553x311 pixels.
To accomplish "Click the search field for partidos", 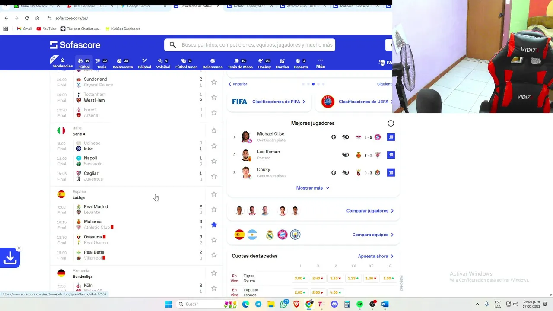I will 249,45.
